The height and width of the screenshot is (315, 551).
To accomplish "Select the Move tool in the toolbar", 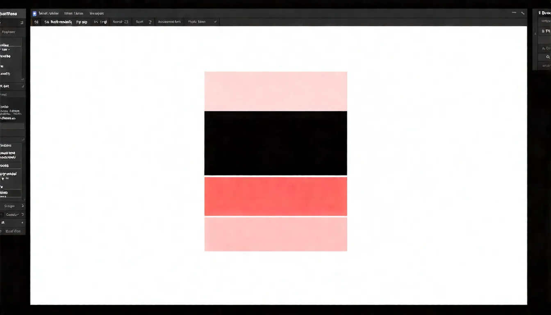I will [36, 21].
